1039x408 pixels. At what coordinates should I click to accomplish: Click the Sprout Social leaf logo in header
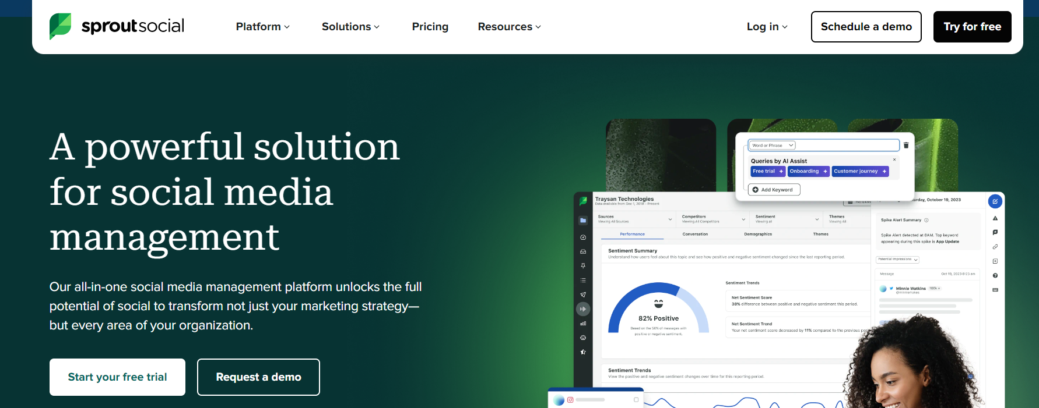tap(61, 26)
